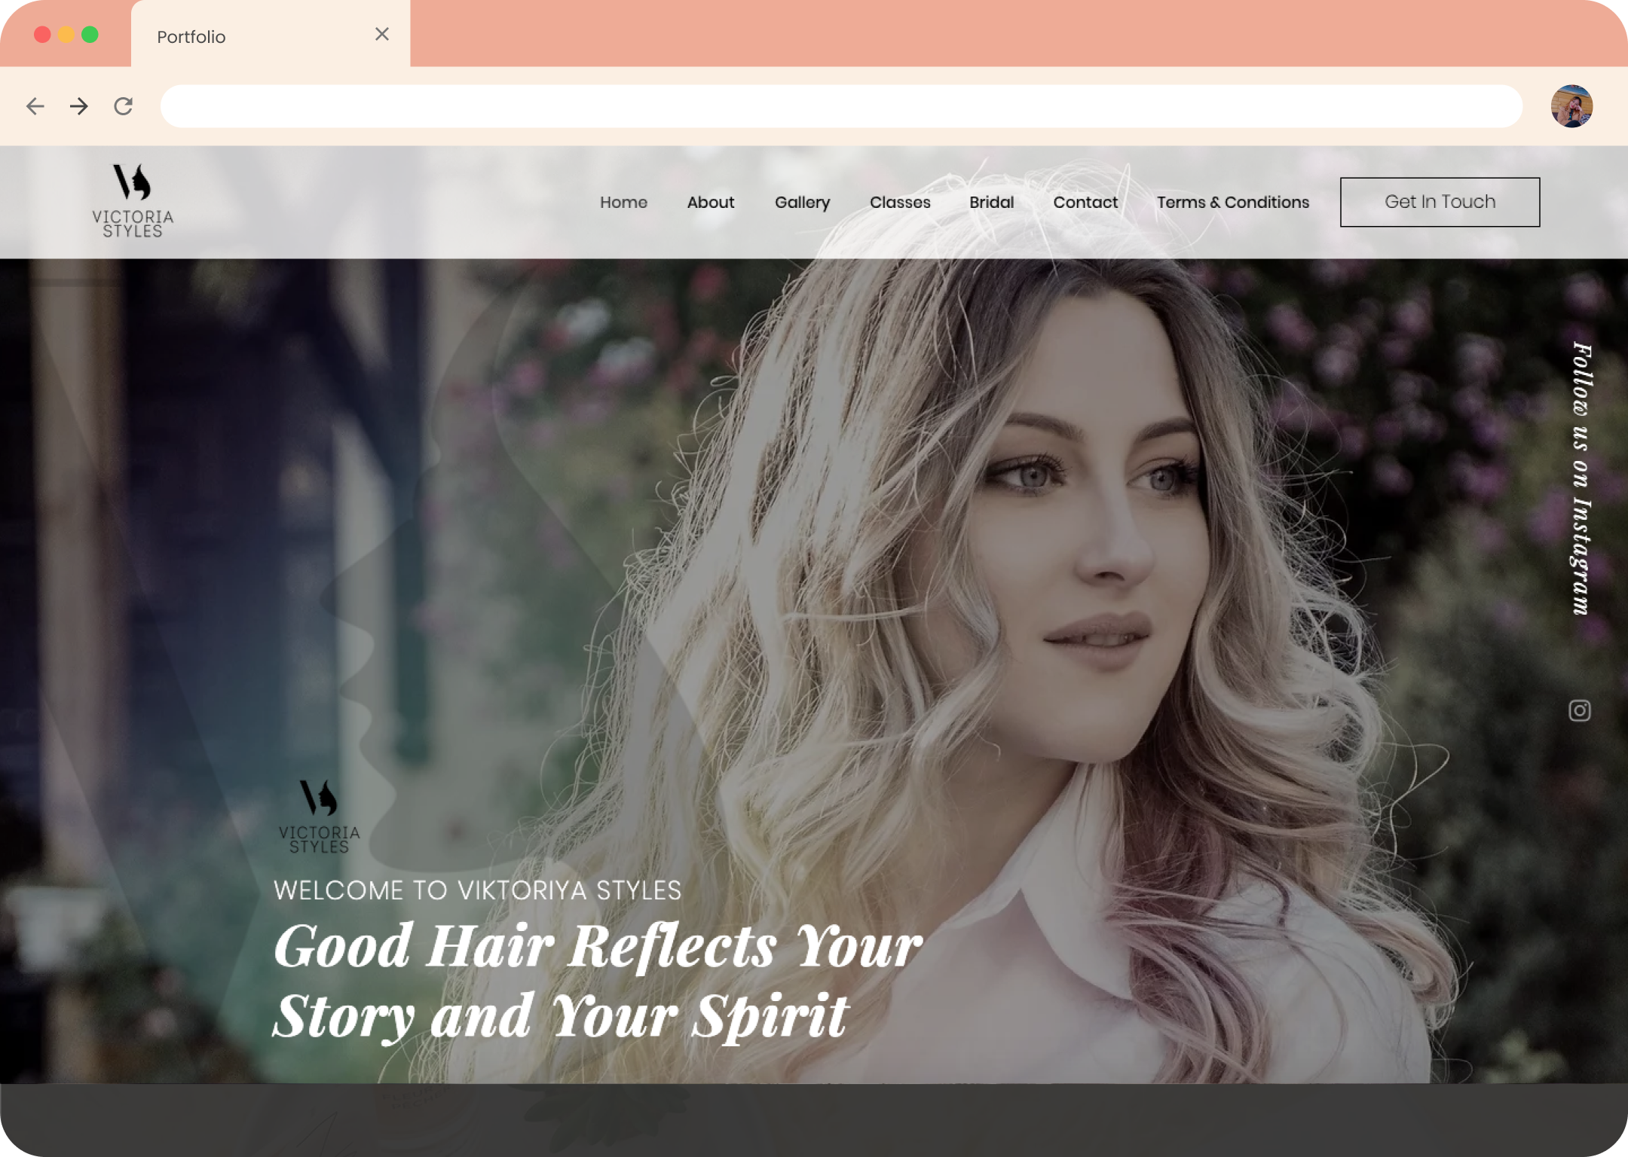Click the yellow minimize dot

pos(66,35)
